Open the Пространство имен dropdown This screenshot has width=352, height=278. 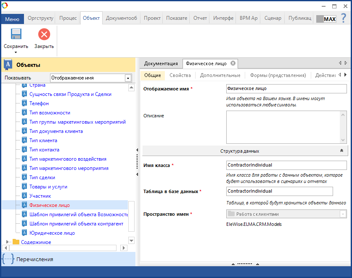pos(342,214)
